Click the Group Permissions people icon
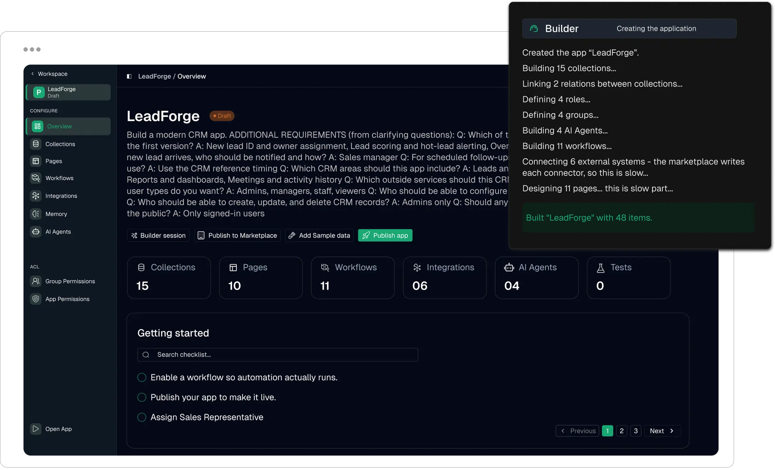Image resolution: width=775 pixels, height=470 pixels. pos(36,281)
